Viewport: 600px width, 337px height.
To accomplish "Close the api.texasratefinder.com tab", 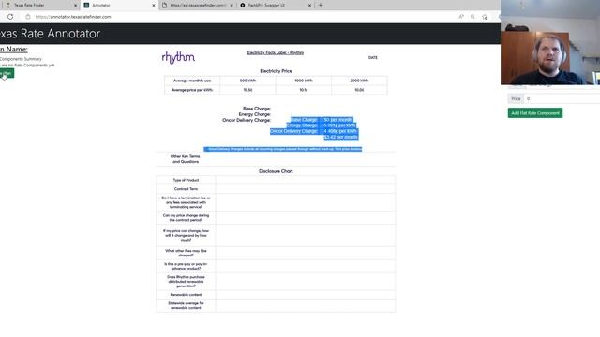I will [x=232, y=6].
